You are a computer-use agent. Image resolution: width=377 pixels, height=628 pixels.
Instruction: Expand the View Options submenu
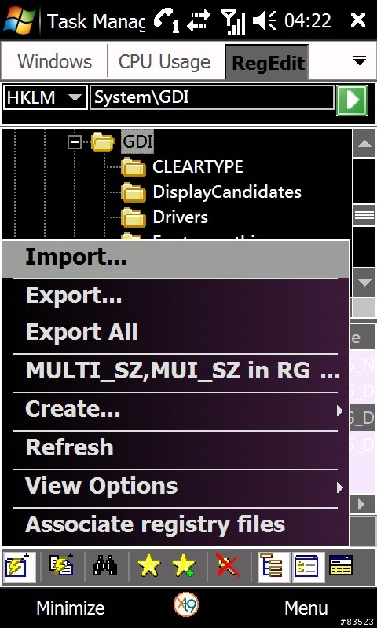(175, 487)
